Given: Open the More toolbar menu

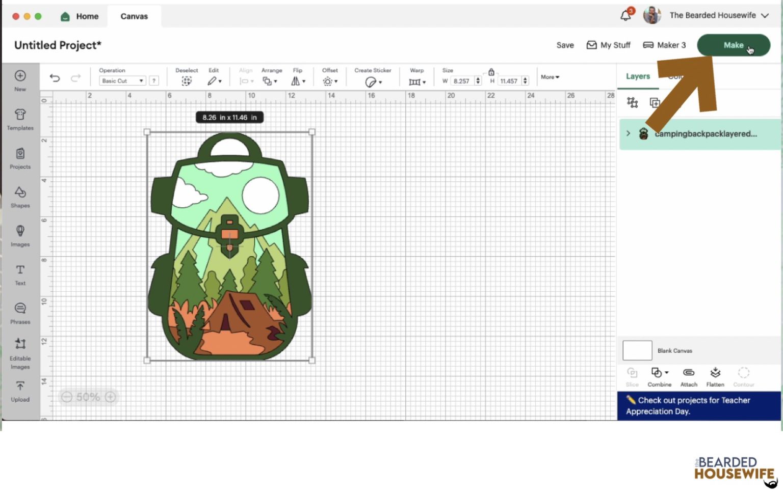Looking at the screenshot, I should (x=550, y=77).
